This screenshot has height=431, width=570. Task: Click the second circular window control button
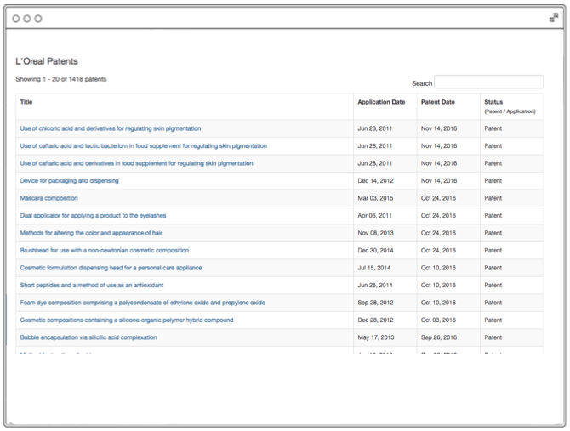pos(27,19)
